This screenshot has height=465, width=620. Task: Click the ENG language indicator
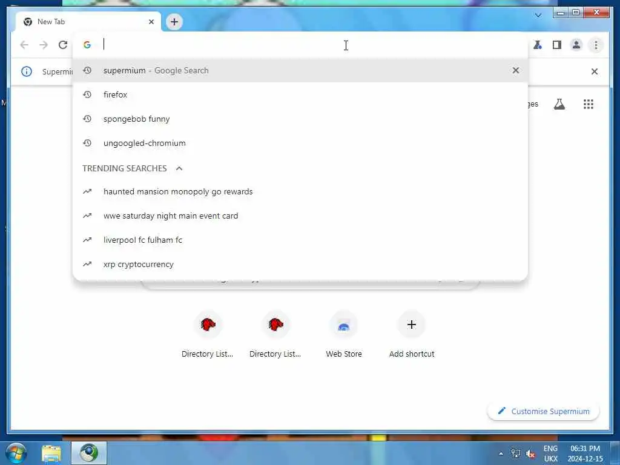click(550, 449)
